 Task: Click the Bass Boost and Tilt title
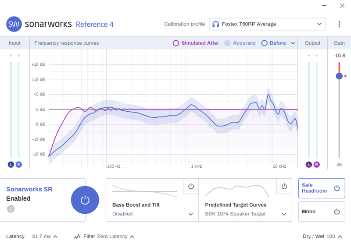[136, 205]
